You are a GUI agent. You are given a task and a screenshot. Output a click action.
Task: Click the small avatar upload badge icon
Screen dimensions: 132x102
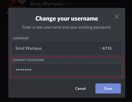[22, 1]
